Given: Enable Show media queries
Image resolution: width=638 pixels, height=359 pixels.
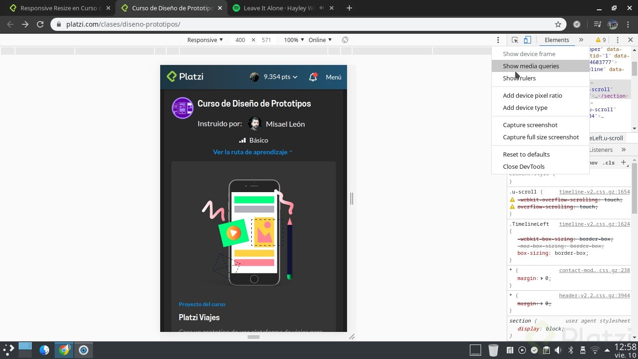Looking at the screenshot, I should (531, 66).
